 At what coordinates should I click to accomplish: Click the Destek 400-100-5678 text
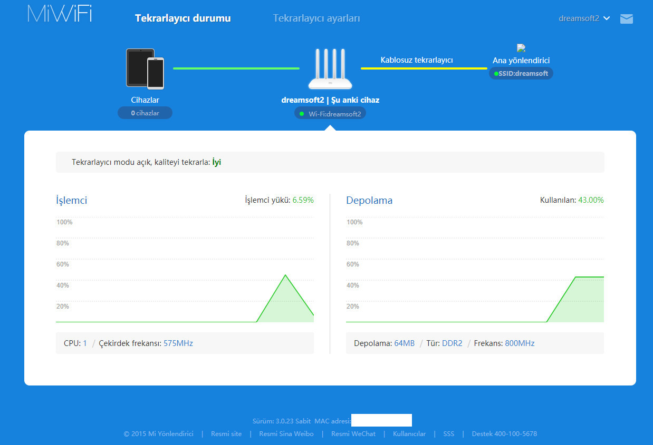click(x=504, y=434)
